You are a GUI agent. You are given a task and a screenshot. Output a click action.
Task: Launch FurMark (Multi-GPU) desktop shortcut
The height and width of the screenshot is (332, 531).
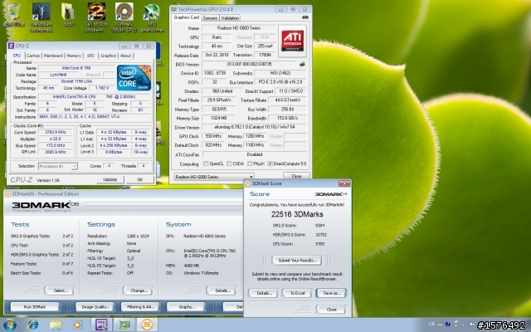(x=124, y=17)
